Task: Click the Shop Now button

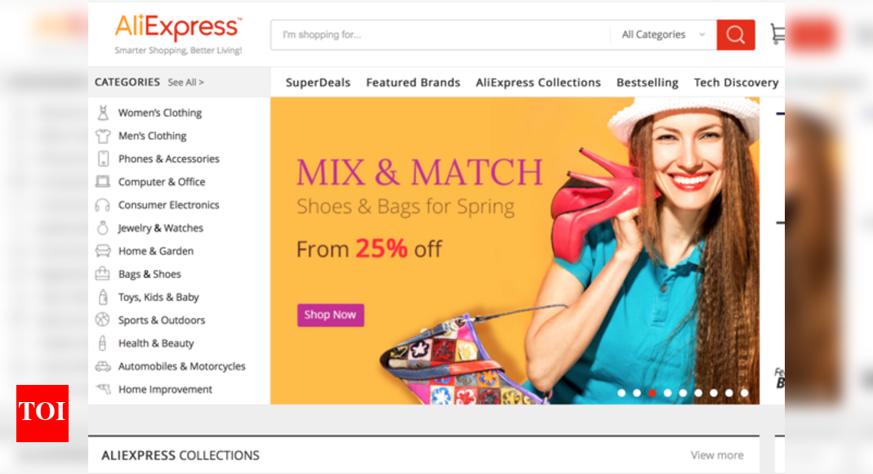Action: click(x=331, y=315)
